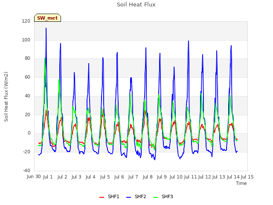Click the Jul 7 x-axis tick label

pos(133,177)
